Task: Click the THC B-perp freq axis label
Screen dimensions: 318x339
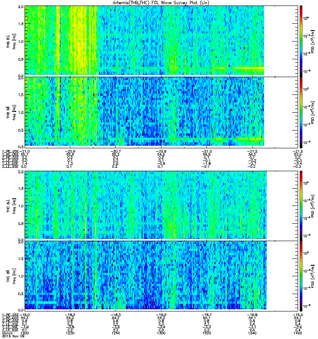Action: (x=11, y=206)
